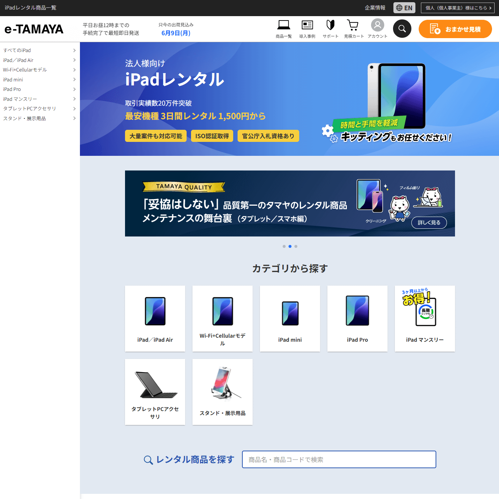
Task: Click the iPadレンタル商品一覧 header text
Action: click(x=30, y=8)
